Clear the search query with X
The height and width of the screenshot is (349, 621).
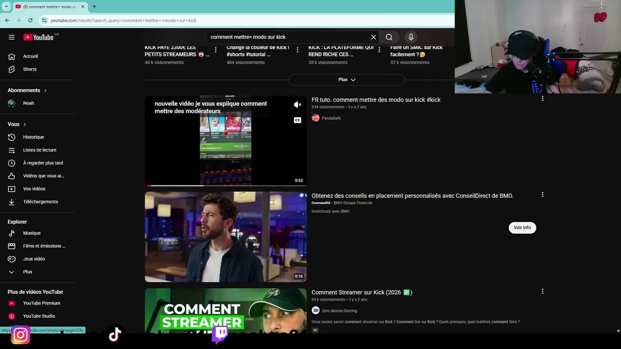pos(374,37)
